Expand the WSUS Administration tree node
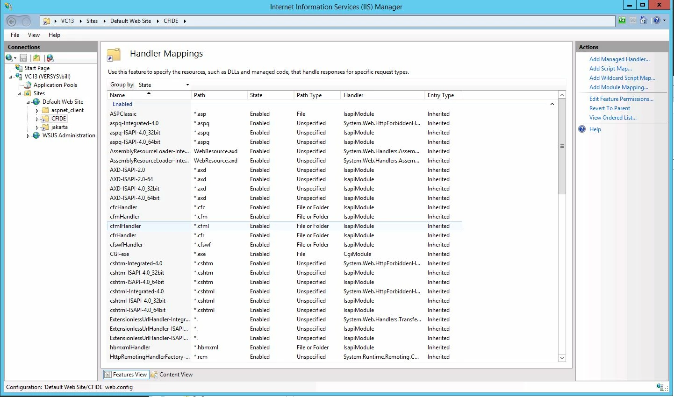Viewport: 674px width, 397px height. point(28,135)
